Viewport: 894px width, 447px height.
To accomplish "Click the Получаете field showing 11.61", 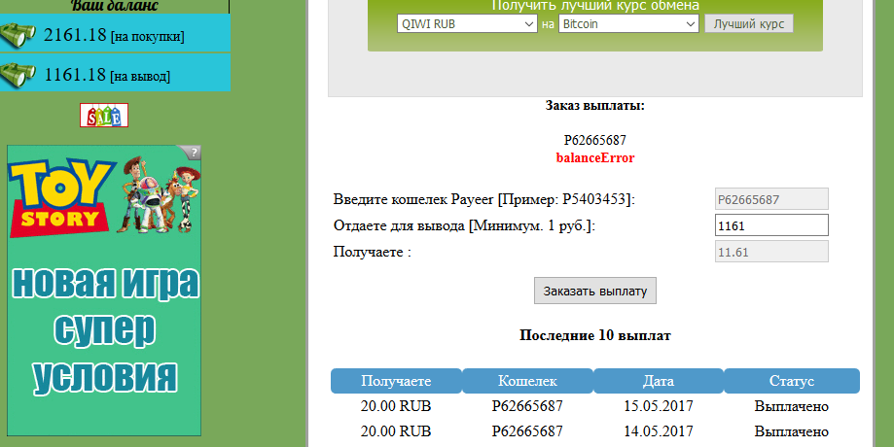I will click(x=771, y=252).
